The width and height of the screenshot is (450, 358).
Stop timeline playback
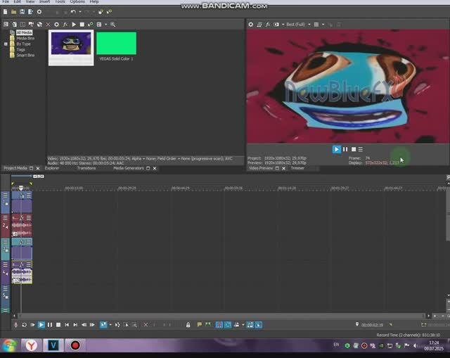pos(58,325)
